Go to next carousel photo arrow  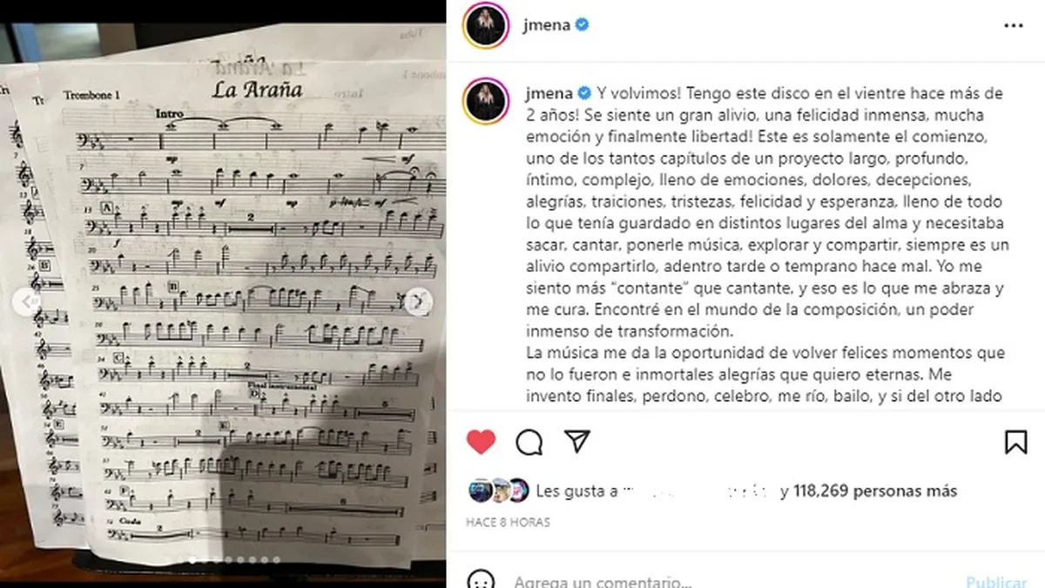[x=418, y=301]
